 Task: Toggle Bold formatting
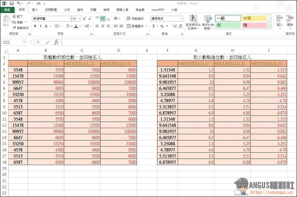[x=35, y=26]
